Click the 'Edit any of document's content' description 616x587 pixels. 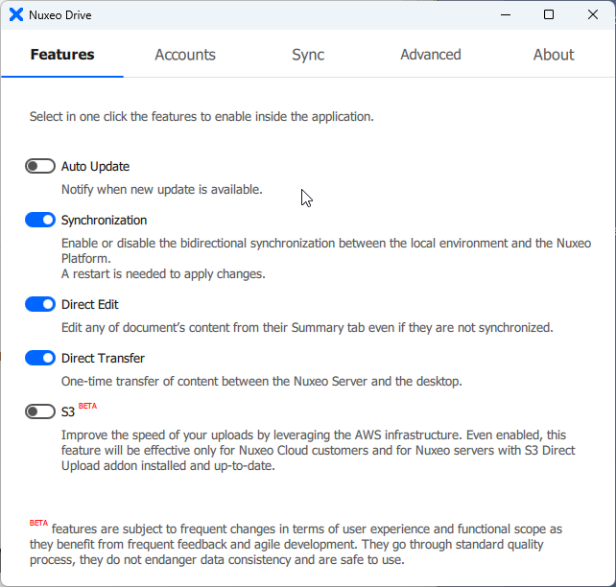point(307,327)
